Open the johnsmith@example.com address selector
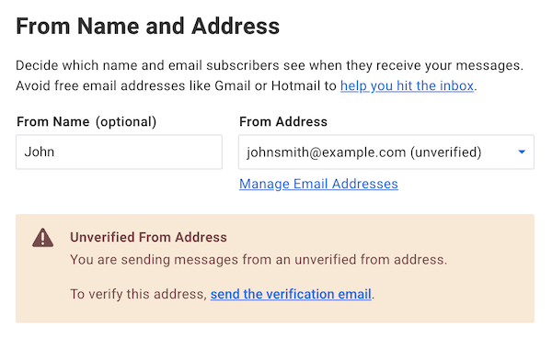Screen dimensions: 552x338 [386, 152]
